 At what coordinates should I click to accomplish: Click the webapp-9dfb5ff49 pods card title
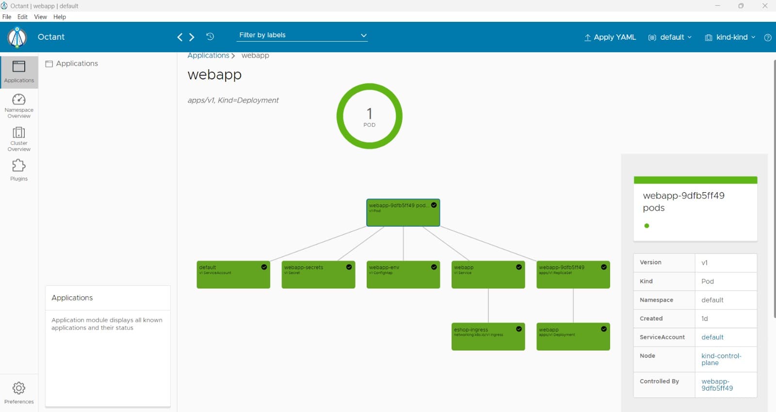click(684, 202)
